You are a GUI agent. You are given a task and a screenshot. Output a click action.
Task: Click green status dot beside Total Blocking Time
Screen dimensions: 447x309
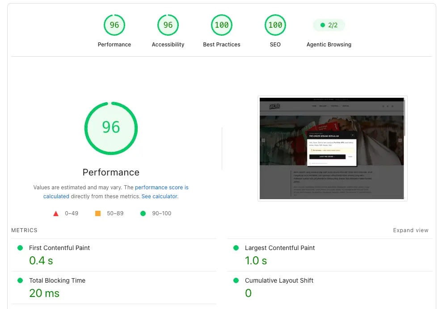pos(20,280)
